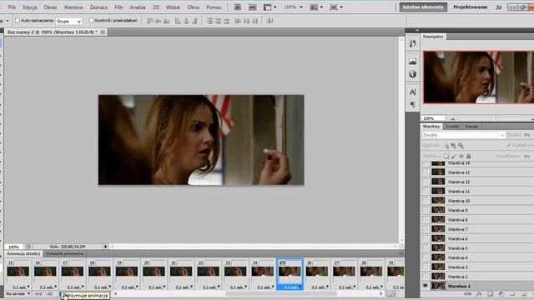Screen dimensions: 534x300
Task: Click the add layer mask icon
Action: coord(491,294)
